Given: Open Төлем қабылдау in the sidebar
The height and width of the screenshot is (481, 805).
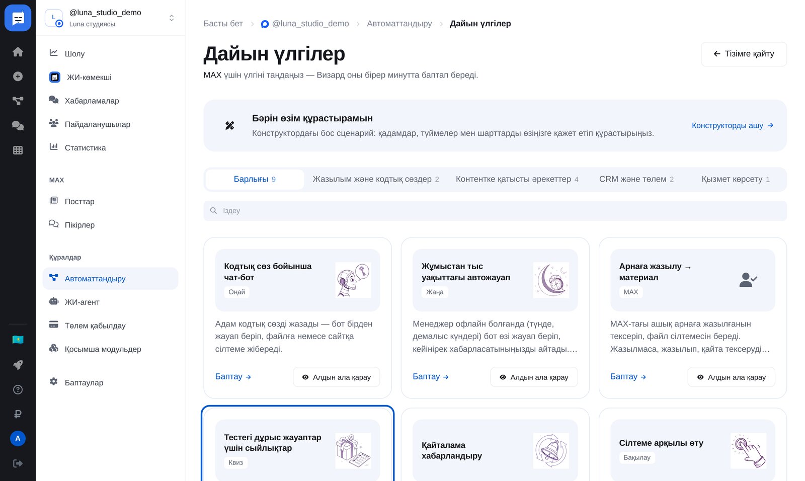Looking at the screenshot, I should (111, 326).
